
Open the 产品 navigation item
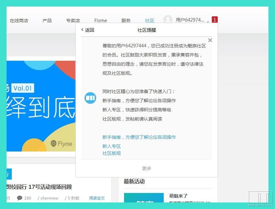point(47,21)
